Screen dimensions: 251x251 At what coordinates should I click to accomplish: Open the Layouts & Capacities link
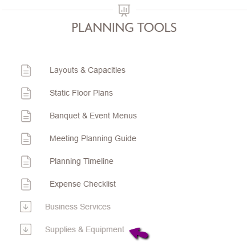coord(87,71)
